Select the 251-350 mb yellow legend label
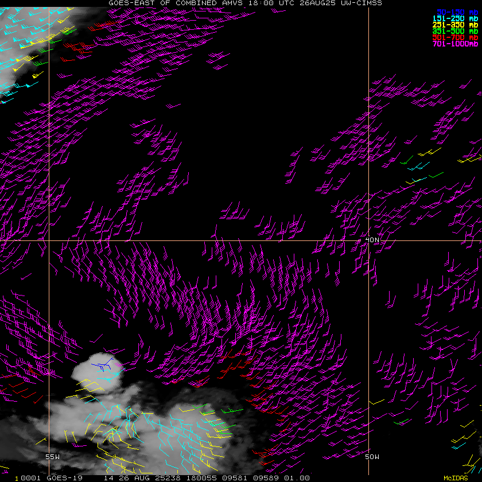482x482 pixels. (455, 25)
